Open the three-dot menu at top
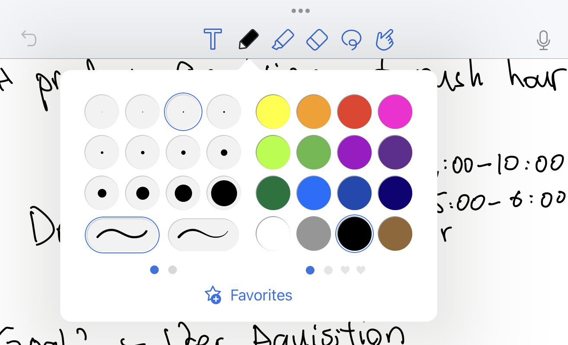 (x=300, y=11)
